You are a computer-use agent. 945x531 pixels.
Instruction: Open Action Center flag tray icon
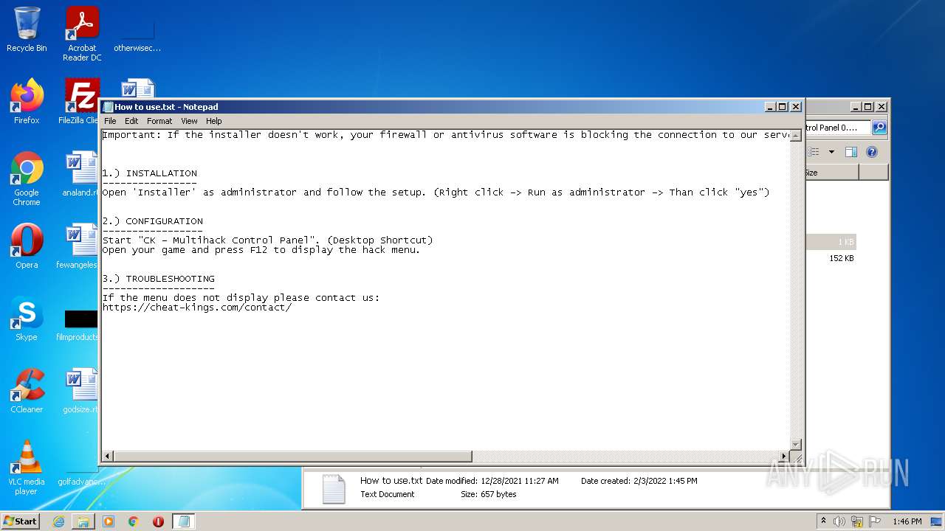click(x=875, y=521)
